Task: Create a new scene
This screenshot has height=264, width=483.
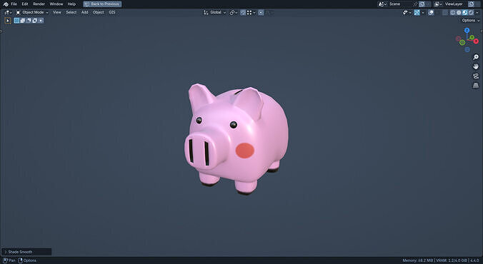Action: pyautogui.click(x=422, y=4)
